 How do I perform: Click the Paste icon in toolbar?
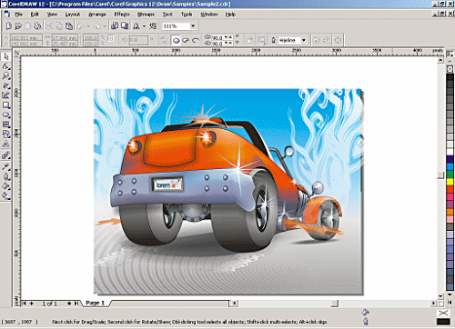point(69,26)
